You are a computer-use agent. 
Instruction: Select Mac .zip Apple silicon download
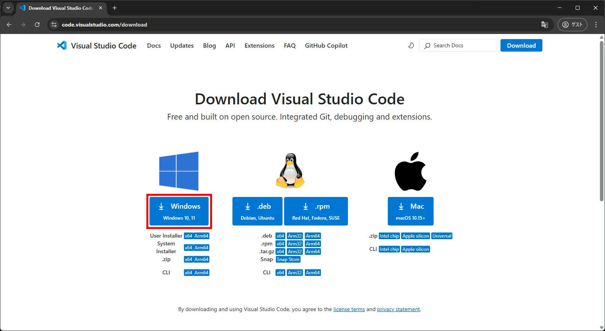point(416,236)
